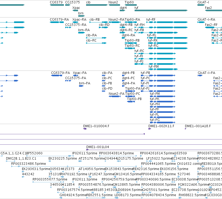The height and width of the screenshot is (199, 222).
Task: Select protein Xpac-PA label
Action: click(80, 73)
